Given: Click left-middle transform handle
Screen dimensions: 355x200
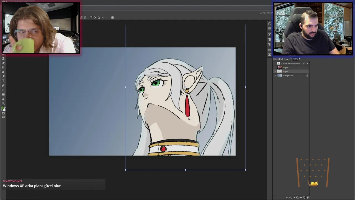Looking at the screenshot, I should click(x=126, y=87).
